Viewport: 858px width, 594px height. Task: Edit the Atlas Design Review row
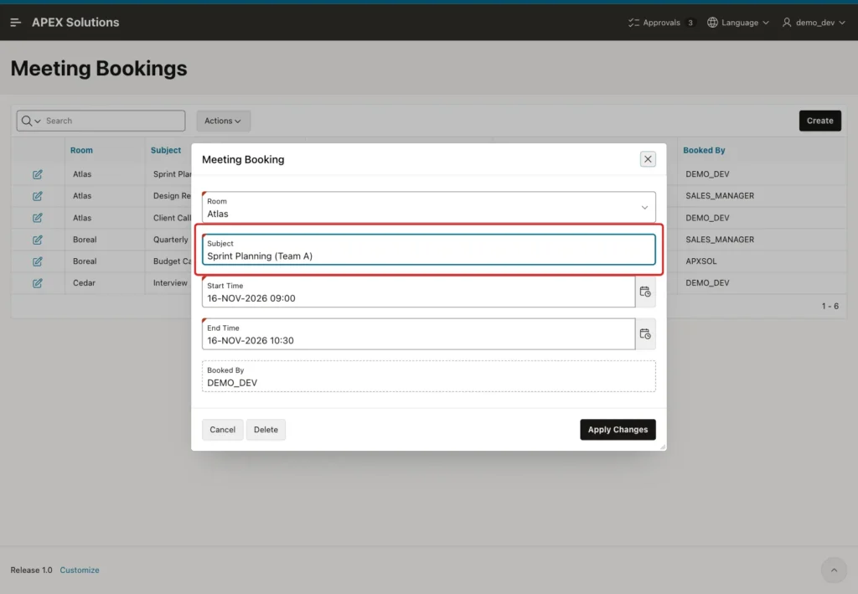pyautogui.click(x=37, y=196)
